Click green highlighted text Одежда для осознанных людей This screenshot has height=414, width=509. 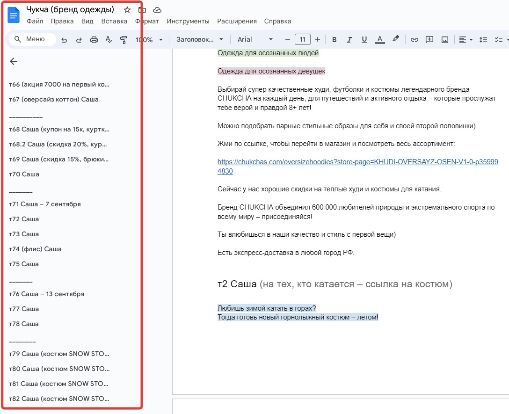point(268,53)
